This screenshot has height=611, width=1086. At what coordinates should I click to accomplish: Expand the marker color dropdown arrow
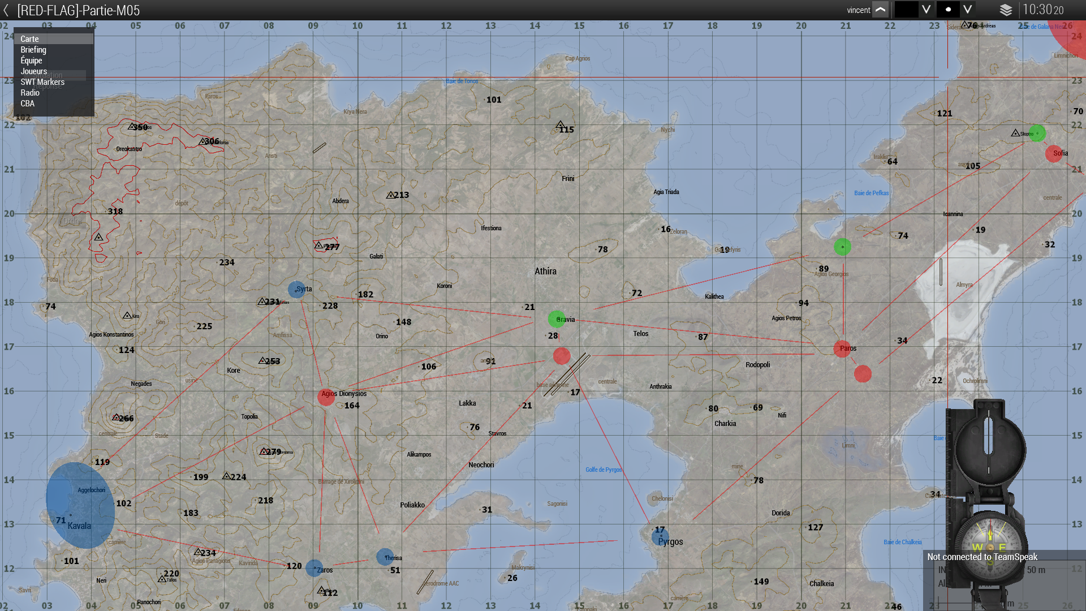coord(926,10)
